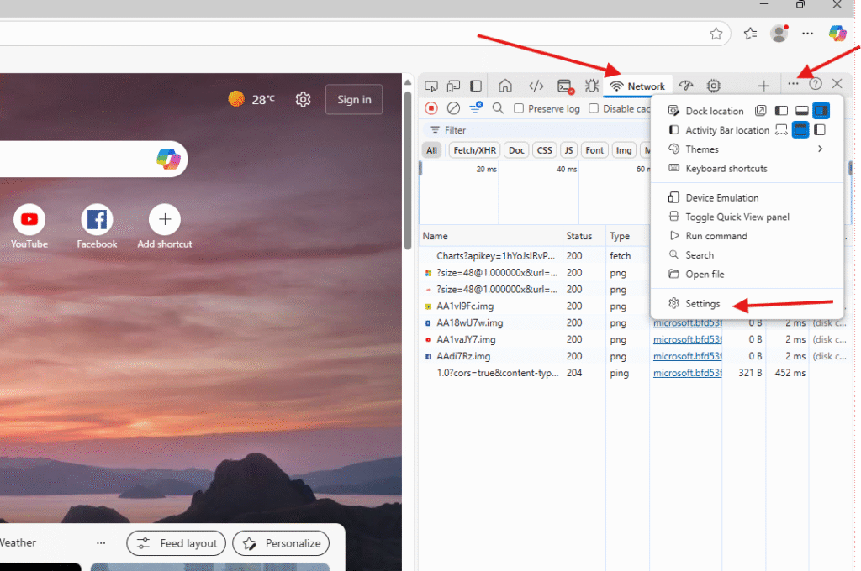Screen dimensions: 861x571
Task: Dock DevTools to the bottom
Action: [x=801, y=111]
